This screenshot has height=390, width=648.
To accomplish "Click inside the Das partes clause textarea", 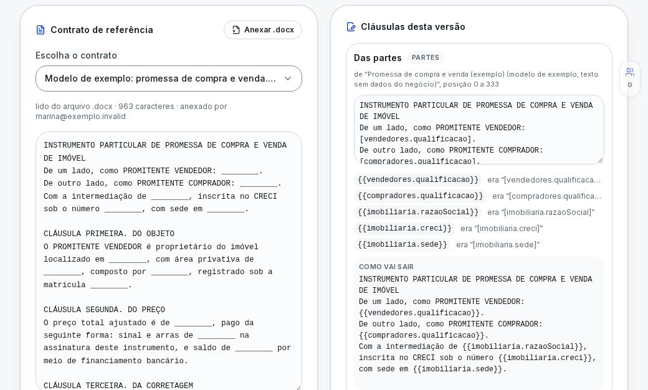I will tap(479, 130).
